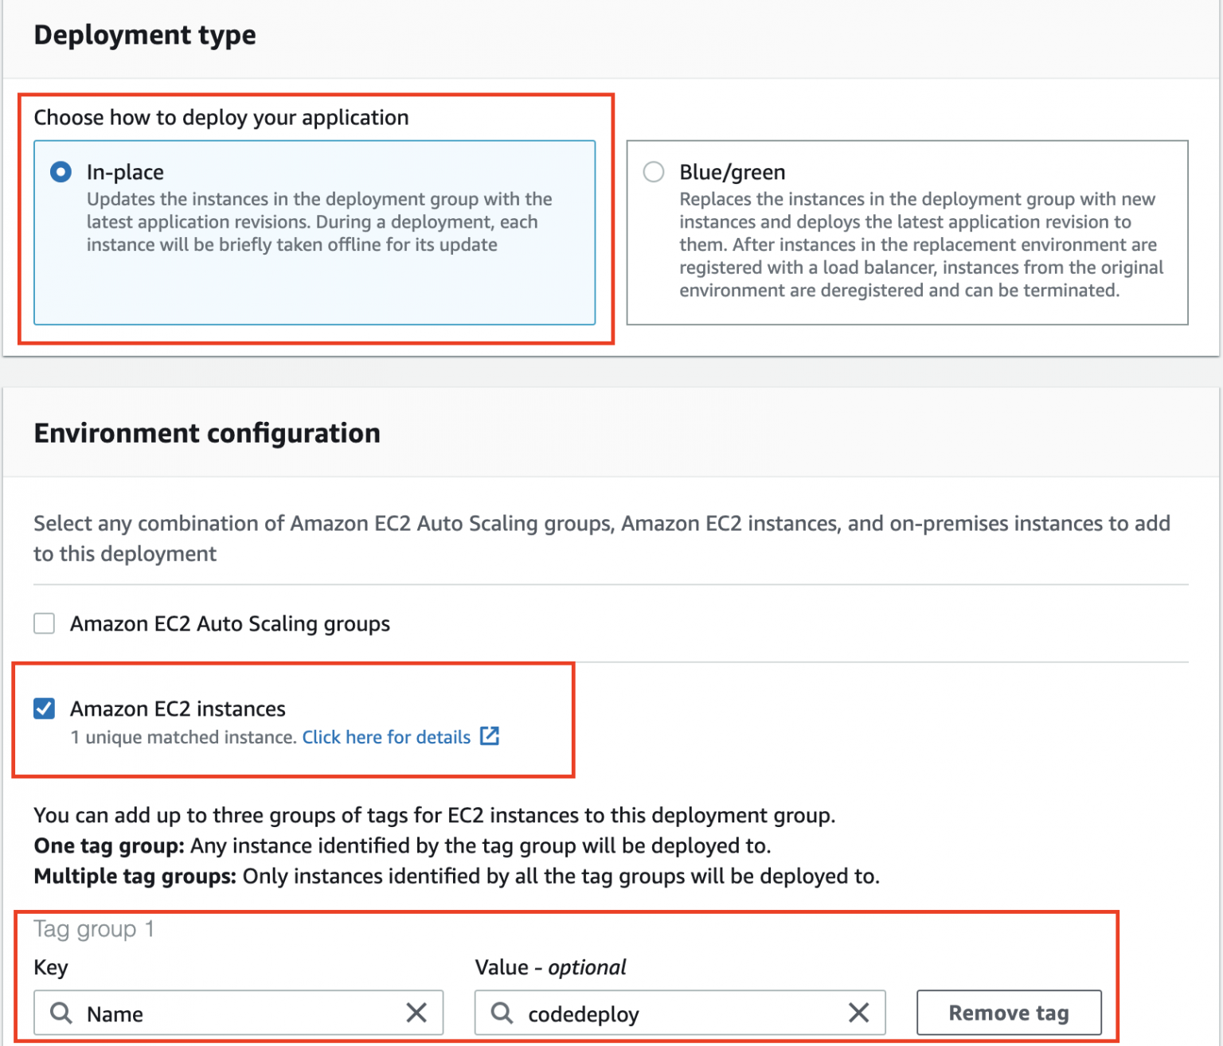Click the magnifier icon in the Key field
The image size is (1223, 1046).
click(x=61, y=1013)
